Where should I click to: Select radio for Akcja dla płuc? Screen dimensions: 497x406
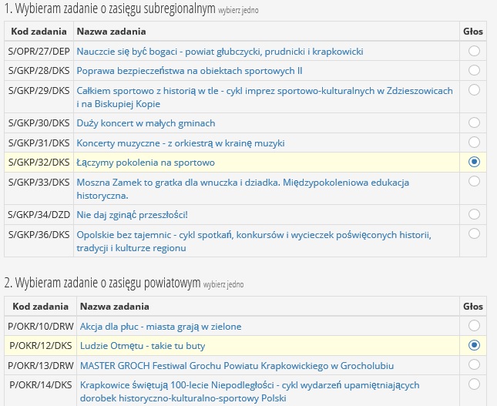[x=474, y=325]
